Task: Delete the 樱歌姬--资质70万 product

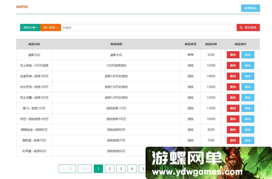Action: pyautogui.click(x=233, y=140)
